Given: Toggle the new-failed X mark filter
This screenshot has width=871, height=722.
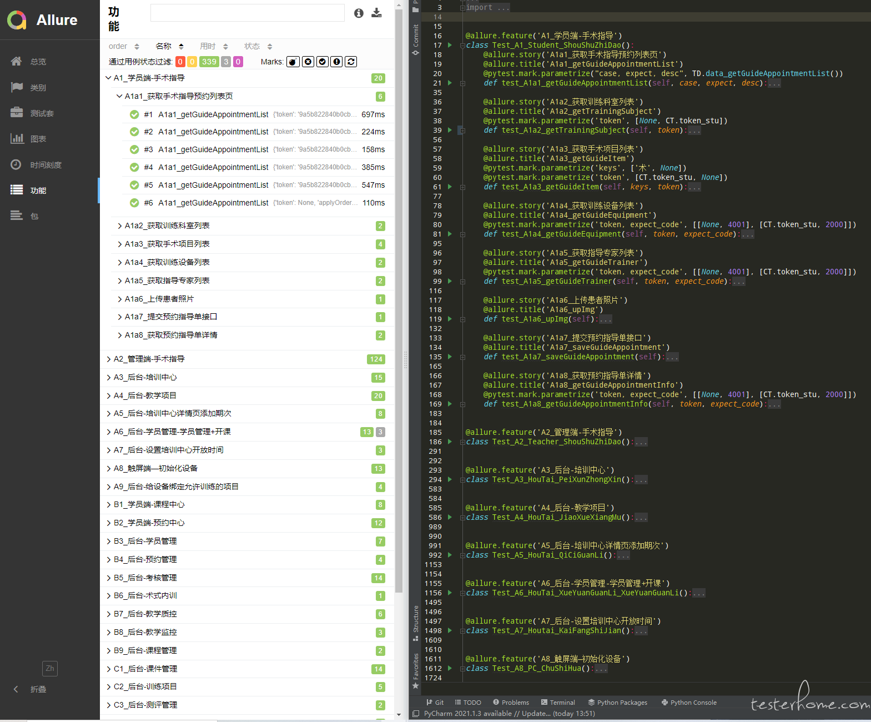Looking at the screenshot, I should 308,62.
